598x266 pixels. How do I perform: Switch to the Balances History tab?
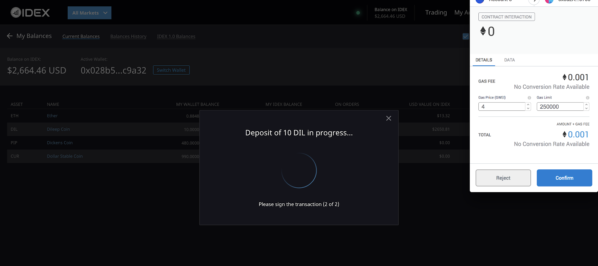128,36
